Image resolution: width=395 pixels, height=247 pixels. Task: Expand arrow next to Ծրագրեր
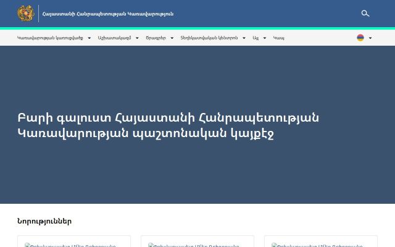[x=172, y=38]
